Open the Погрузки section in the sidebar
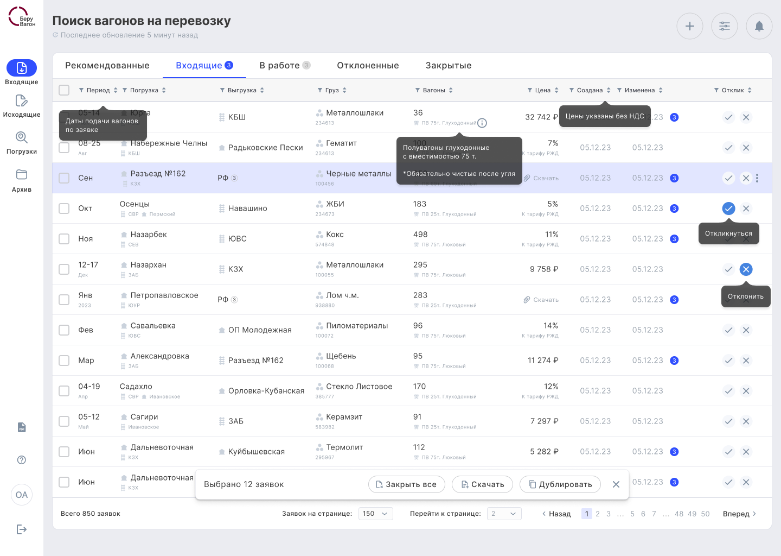The image size is (781, 556). 22,138
